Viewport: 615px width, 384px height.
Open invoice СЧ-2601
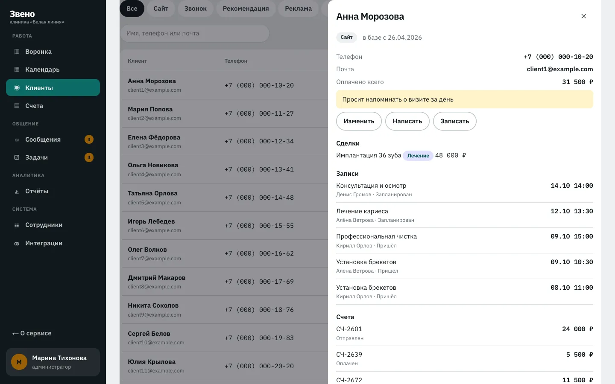465,333
